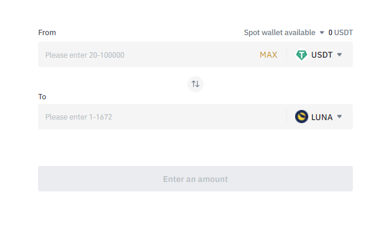Click the From label
Image resolution: width=382 pixels, height=239 pixels.
pyautogui.click(x=47, y=33)
